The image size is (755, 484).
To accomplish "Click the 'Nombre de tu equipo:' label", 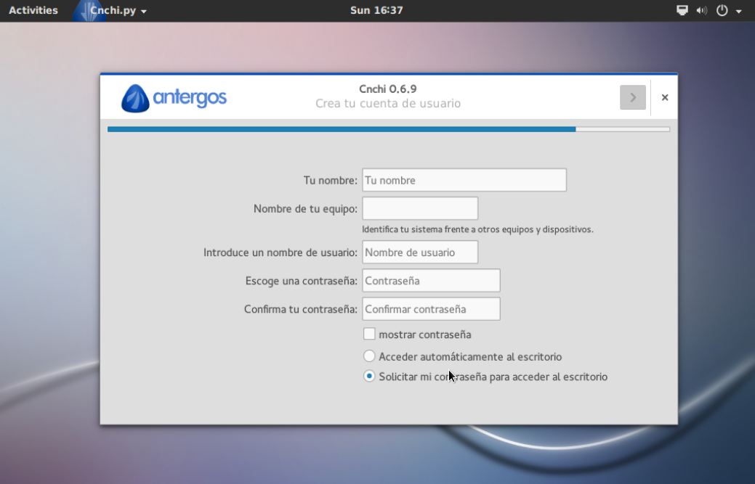I will pyautogui.click(x=305, y=208).
